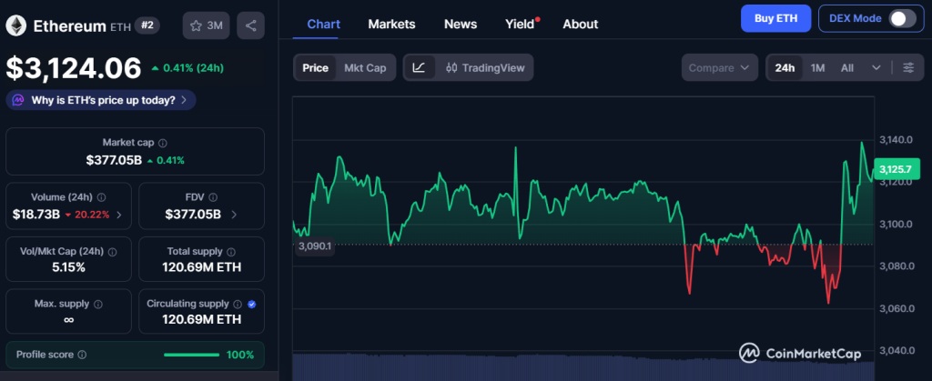
Task: Expand FDV details chevron
Action: click(x=234, y=215)
